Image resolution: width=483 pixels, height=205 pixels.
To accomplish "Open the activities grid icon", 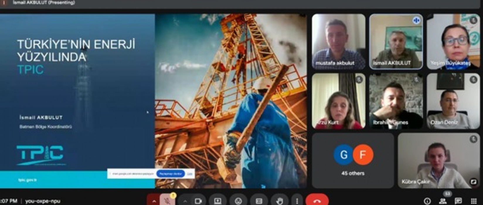I will 473,201.
